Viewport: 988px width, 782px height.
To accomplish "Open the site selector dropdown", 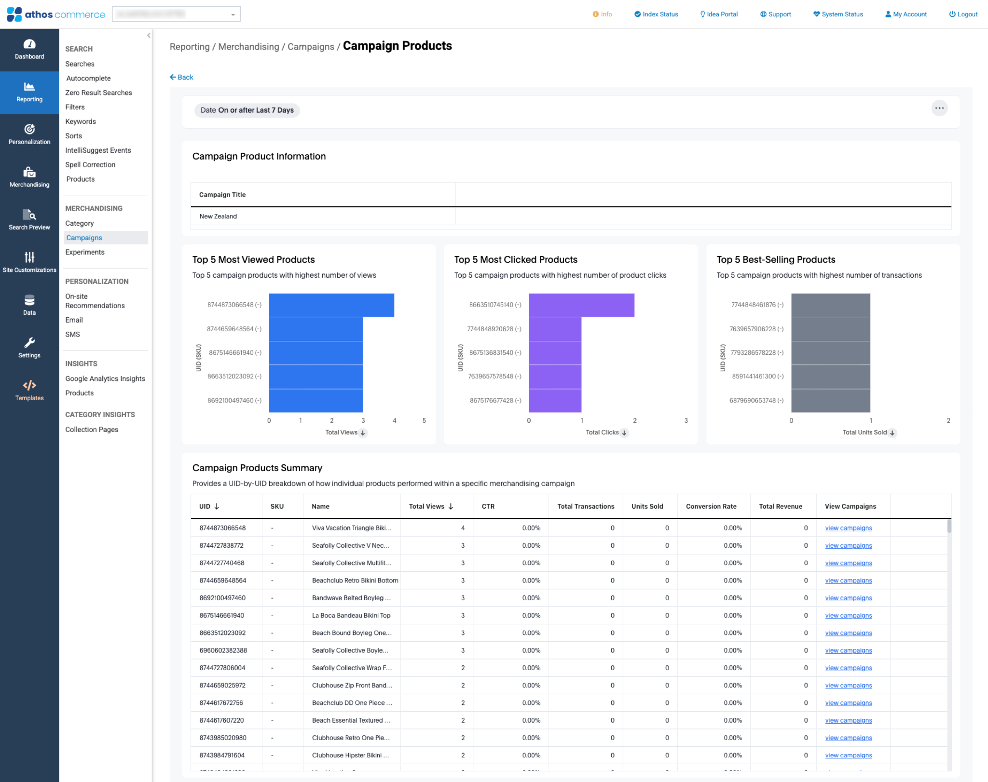I will coord(177,14).
